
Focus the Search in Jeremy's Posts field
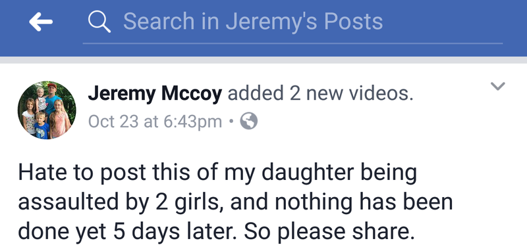[x=292, y=22]
